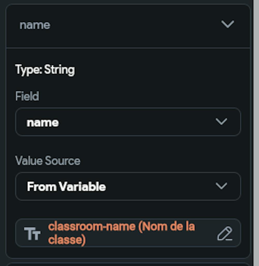
Task: Click the vertical scrollbar on the right edge
Action: coord(256,129)
